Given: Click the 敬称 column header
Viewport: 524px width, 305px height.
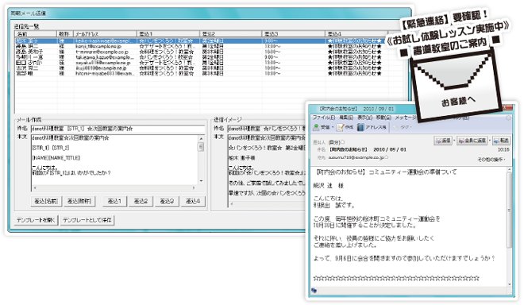Looking at the screenshot, I should coord(65,34).
